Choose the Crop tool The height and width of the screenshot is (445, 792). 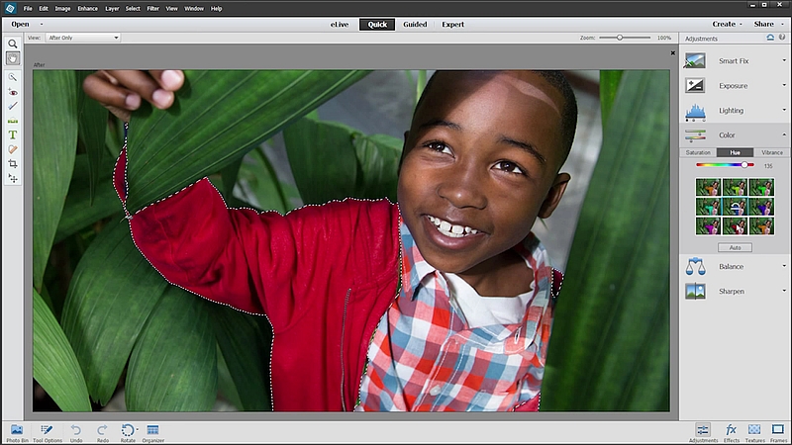click(x=13, y=163)
